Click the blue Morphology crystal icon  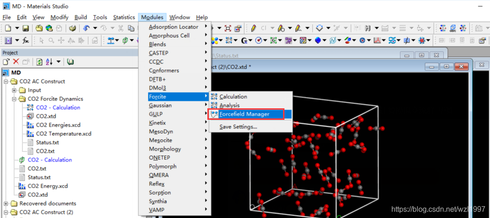click(x=318, y=40)
